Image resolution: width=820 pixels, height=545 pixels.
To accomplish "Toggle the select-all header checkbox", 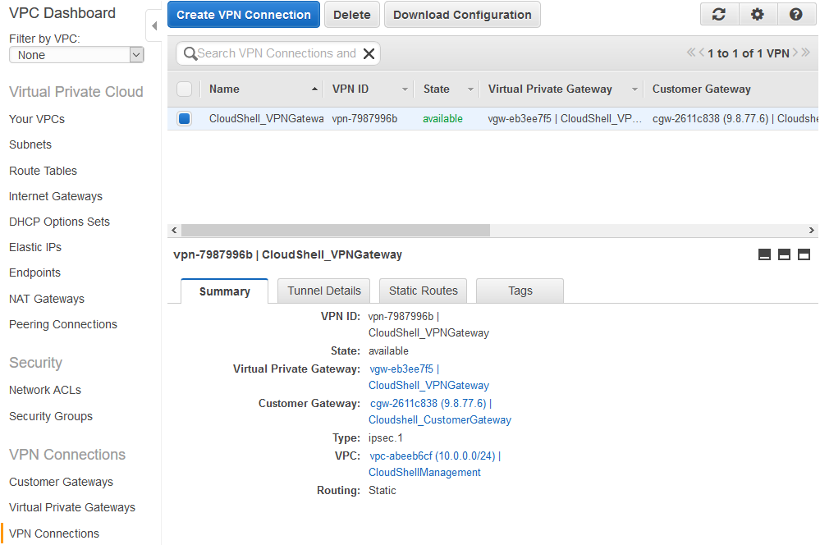I will point(184,89).
